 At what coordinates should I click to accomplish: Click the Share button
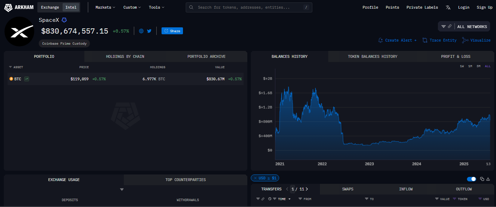point(172,31)
